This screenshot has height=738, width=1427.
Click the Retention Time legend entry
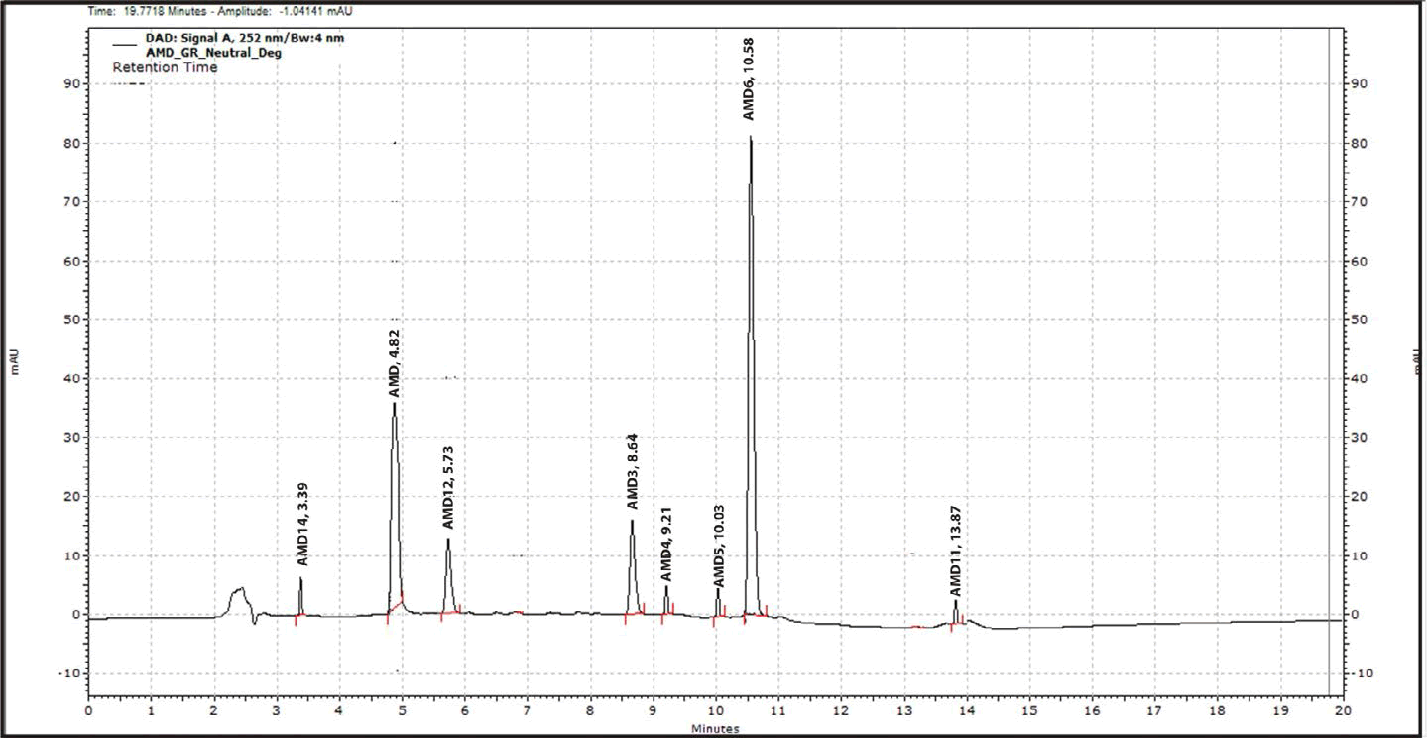pos(165,68)
